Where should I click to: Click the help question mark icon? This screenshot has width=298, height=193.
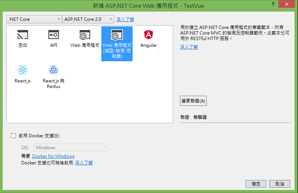273,4
